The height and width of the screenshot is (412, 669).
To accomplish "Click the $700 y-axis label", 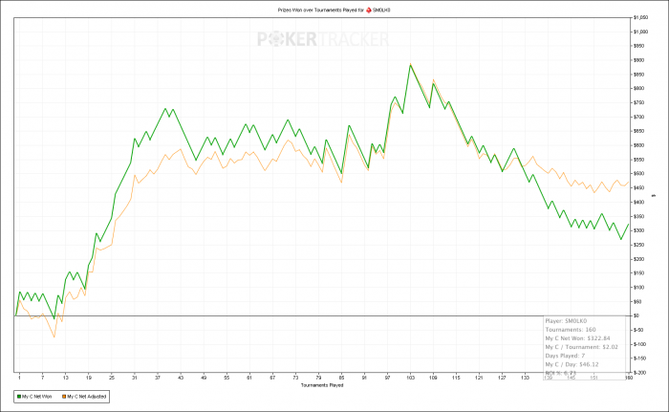I will tap(638, 117).
